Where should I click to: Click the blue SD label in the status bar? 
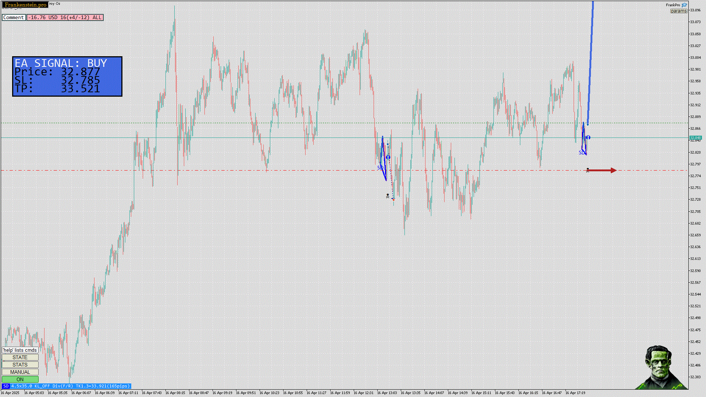pyautogui.click(x=6, y=386)
